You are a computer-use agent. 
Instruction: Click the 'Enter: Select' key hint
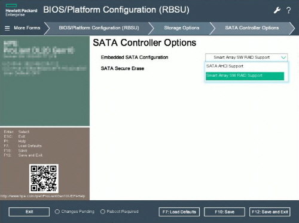coord(17,132)
